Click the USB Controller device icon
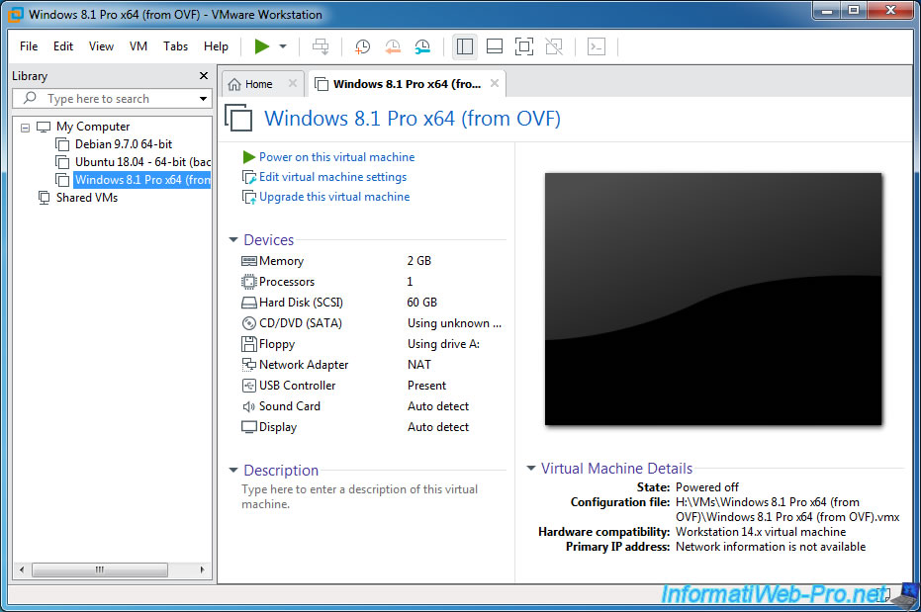921x612 pixels. pyautogui.click(x=249, y=386)
